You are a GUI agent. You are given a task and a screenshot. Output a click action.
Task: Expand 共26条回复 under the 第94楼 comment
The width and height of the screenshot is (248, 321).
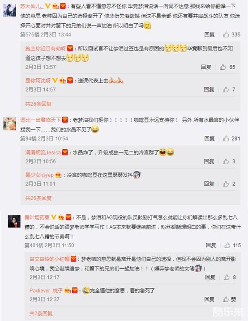tap(38, 198)
